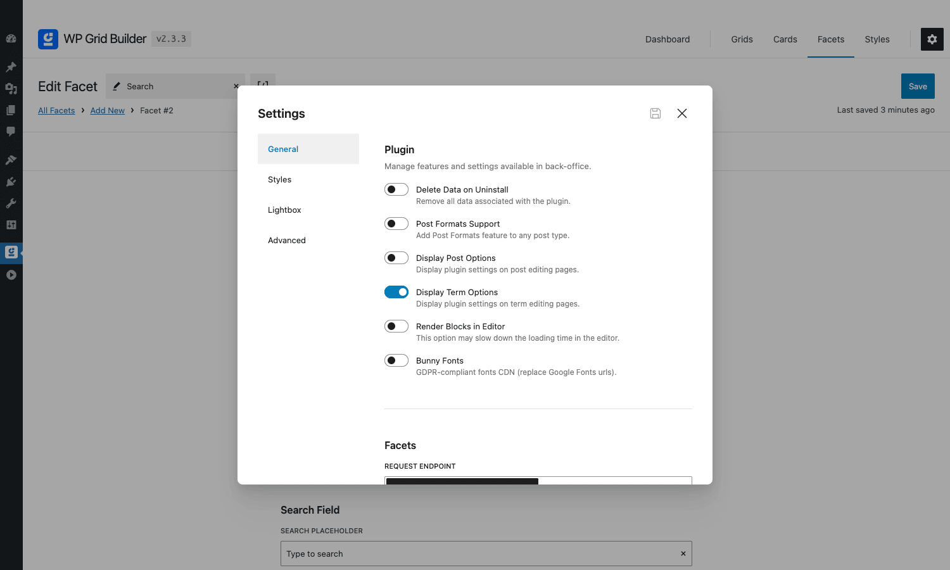Click the v2.3.3 version badge
The width and height of the screenshot is (950, 570).
pyautogui.click(x=171, y=39)
